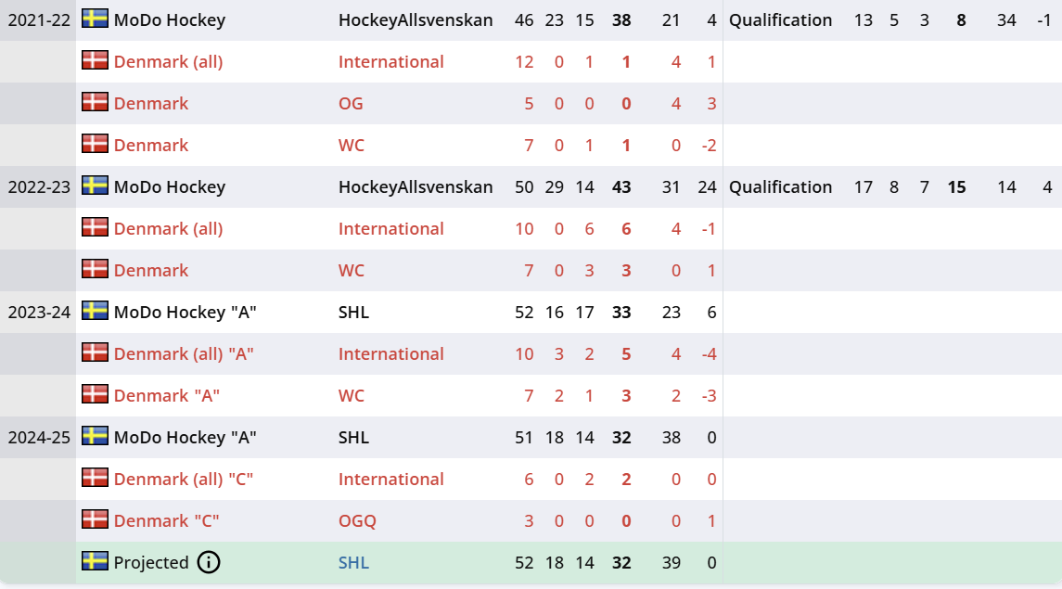Image resolution: width=1062 pixels, height=589 pixels.
Task: Click Swedish flag beside 2021-22 MoDo Hockey
Action: [95, 19]
